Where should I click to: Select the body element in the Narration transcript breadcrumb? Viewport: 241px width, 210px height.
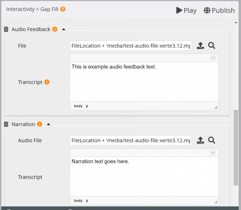click(x=78, y=200)
